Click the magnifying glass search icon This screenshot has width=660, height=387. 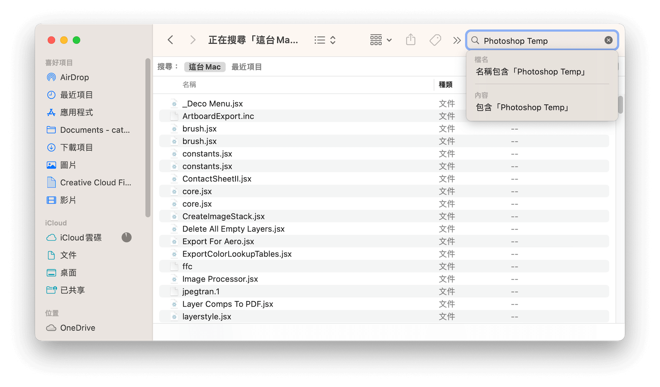(475, 40)
